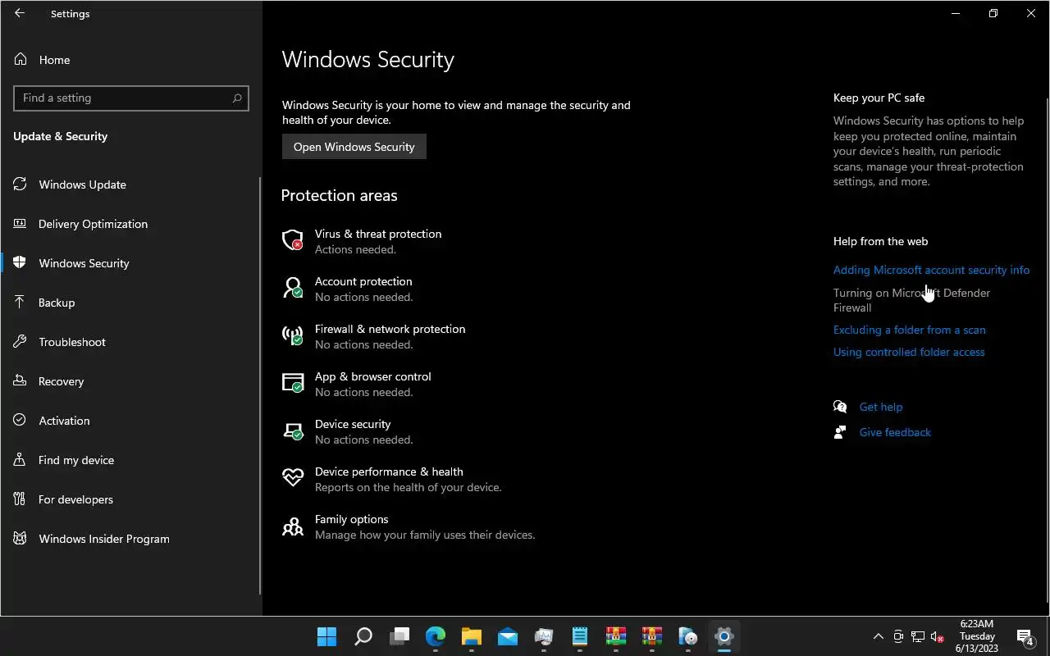Open Task View from the taskbar
This screenshot has height=656, width=1050.
399,636
